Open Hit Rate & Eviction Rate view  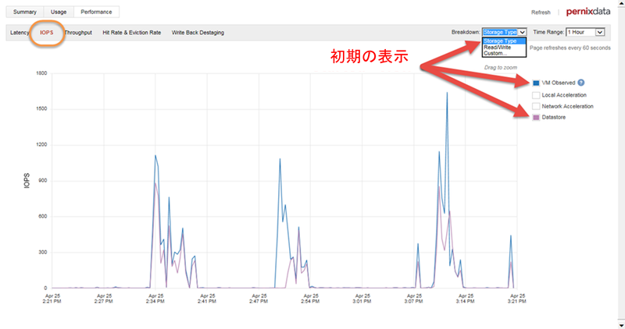(x=132, y=33)
